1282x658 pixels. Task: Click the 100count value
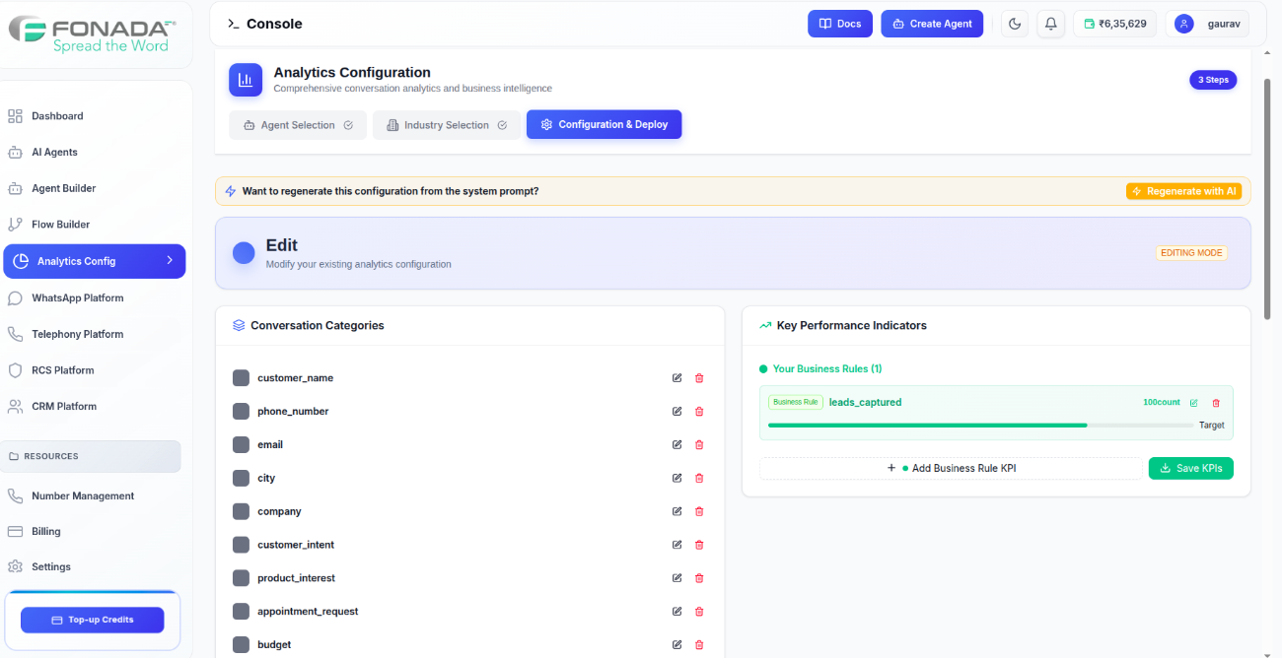[1162, 403]
